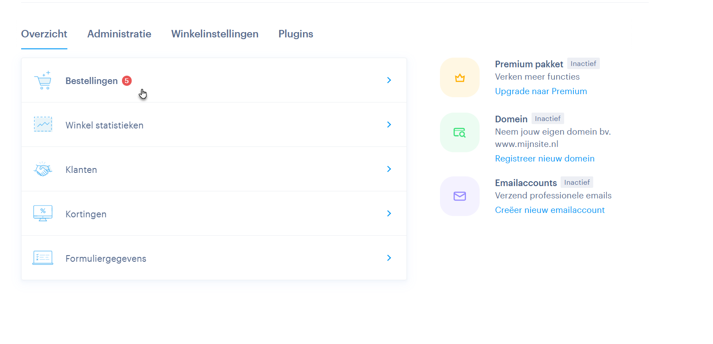
Task: Expand the Bestellingen row chevron
Action: [x=389, y=80]
